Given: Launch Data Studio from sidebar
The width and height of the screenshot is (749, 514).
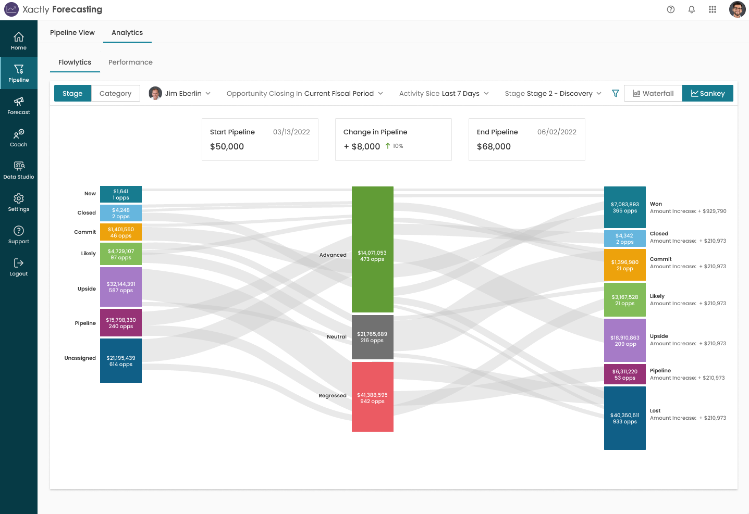Looking at the screenshot, I should click(x=19, y=169).
